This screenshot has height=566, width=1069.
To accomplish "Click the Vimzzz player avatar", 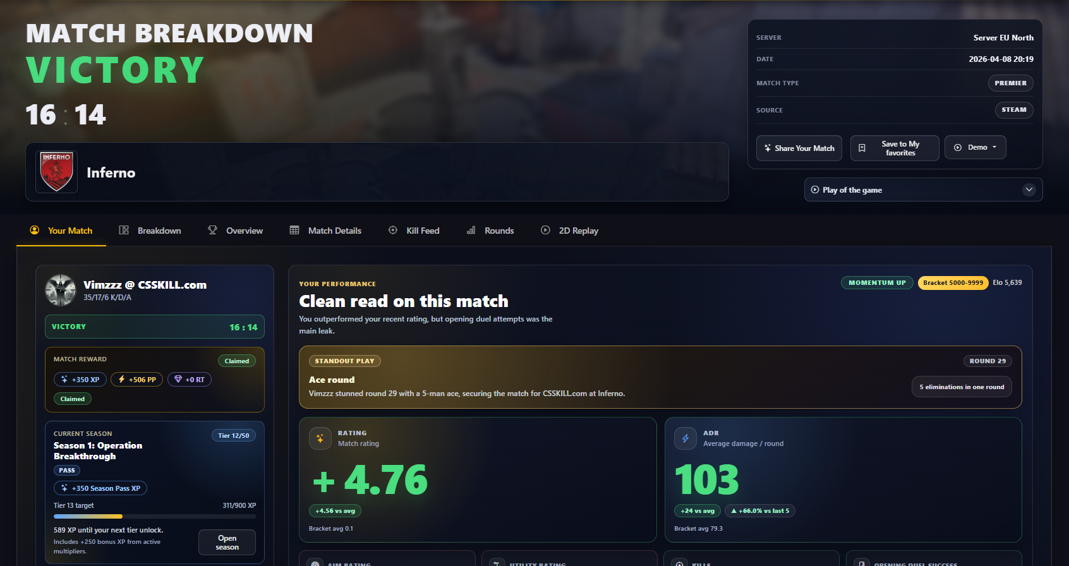I will (x=61, y=290).
